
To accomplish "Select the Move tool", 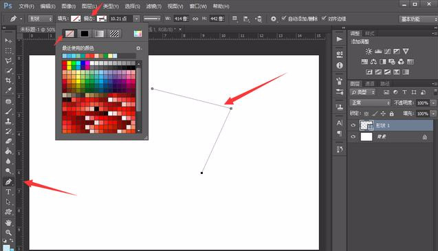I will (x=8, y=41).
